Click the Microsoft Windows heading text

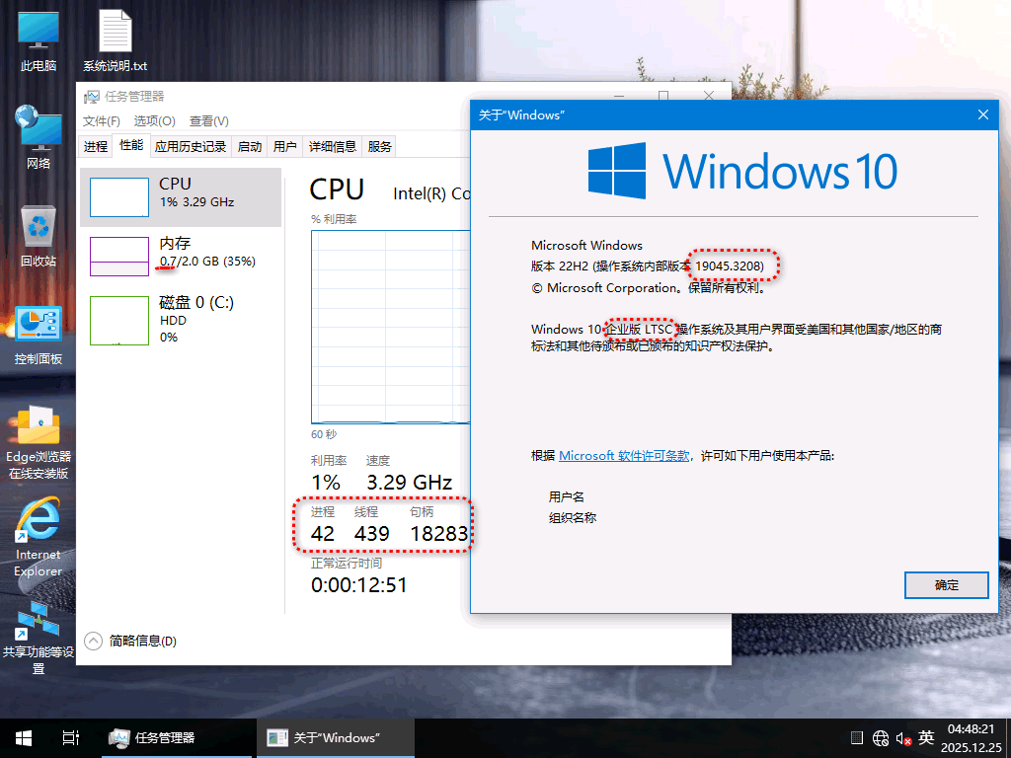[x=586, y=246]
